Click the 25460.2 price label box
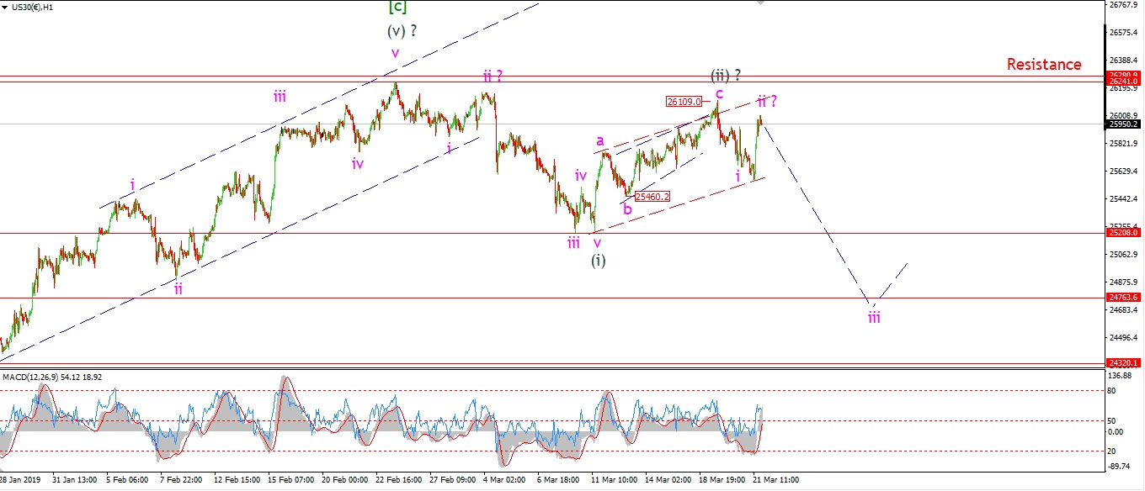The height and width of the screenshot is (491, 1145). pyautogui.click(x=652, y=197)
